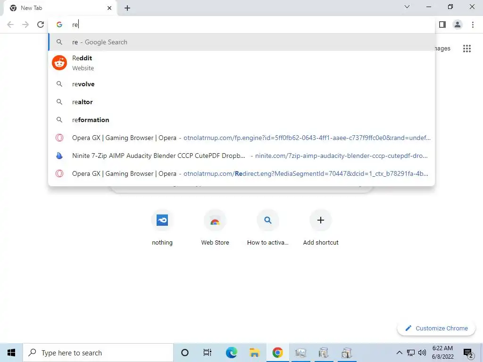This screenshot has height=362, width=483.
Task: Open Chrome three-dot menu
Action: [473, 25]
